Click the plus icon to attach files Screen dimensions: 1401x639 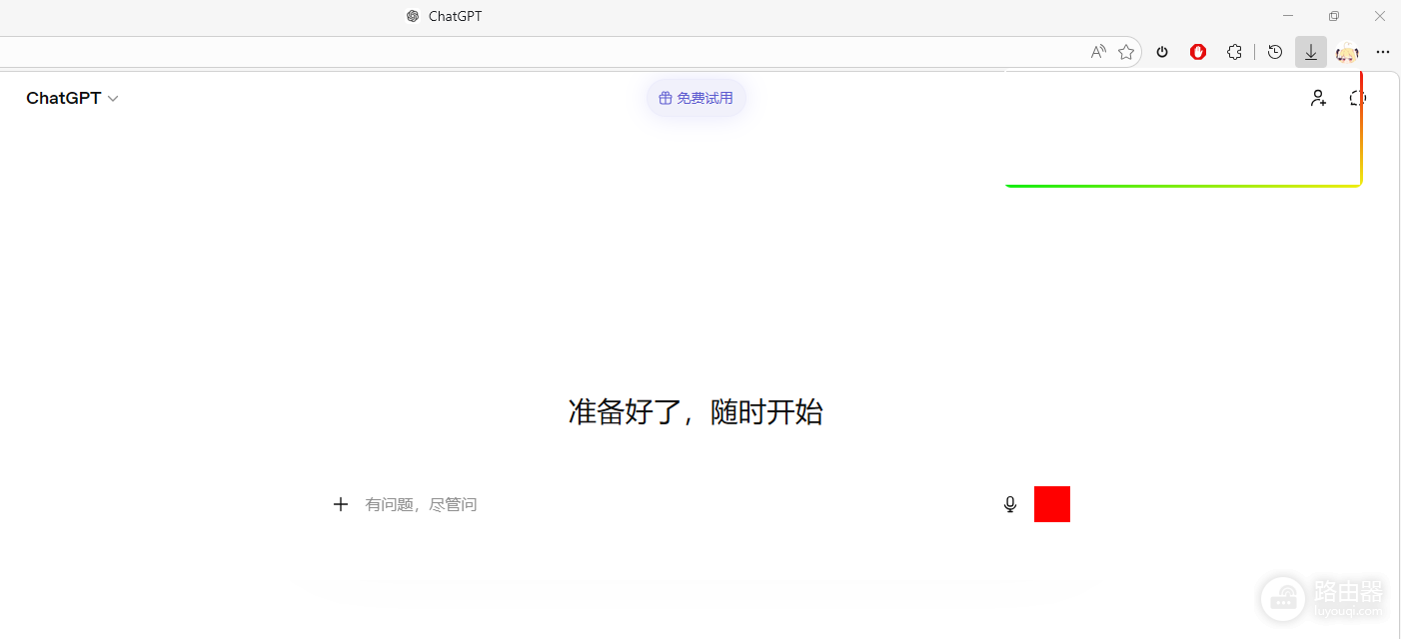(341, 504)
